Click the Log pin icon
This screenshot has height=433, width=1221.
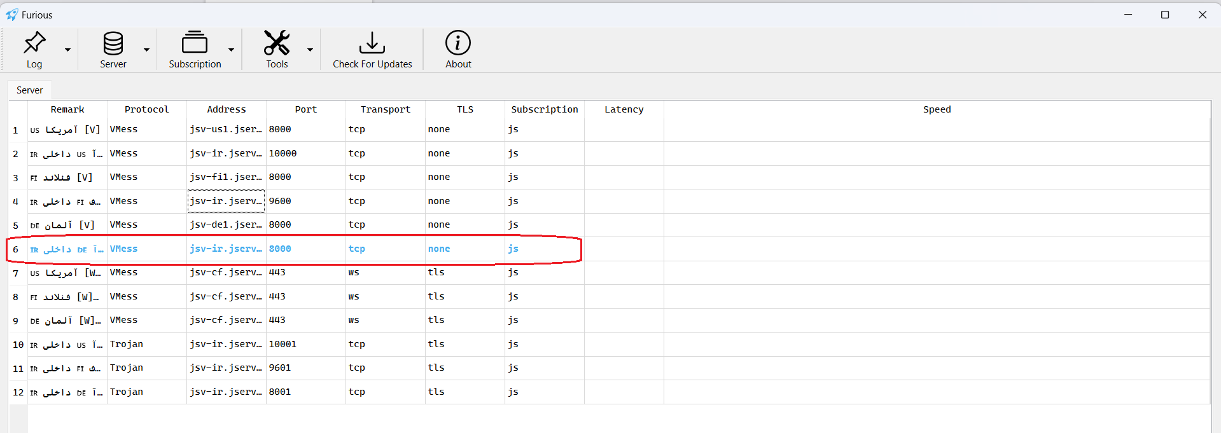(34, 43)
